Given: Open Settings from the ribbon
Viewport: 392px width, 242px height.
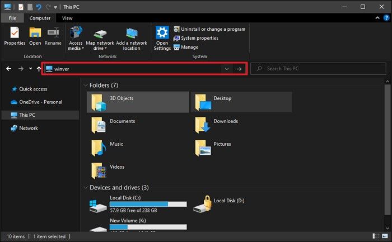Looking at the screenshot, I should pyautogui.click(x=162, y=38).
